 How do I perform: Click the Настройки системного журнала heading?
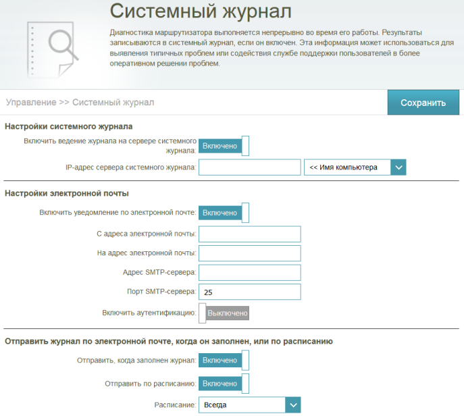pos(69,127)
